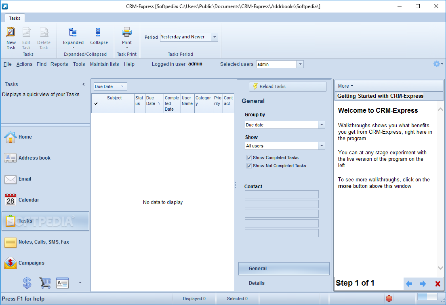446x305 pixels.
Task: Select Tasks in the sidebar
Action: 46,221
